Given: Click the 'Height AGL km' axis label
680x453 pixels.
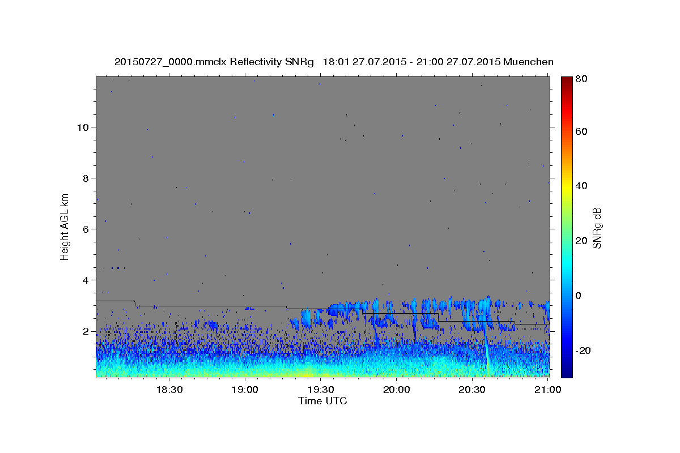Looking at the screenshot, I should [65, 226].
